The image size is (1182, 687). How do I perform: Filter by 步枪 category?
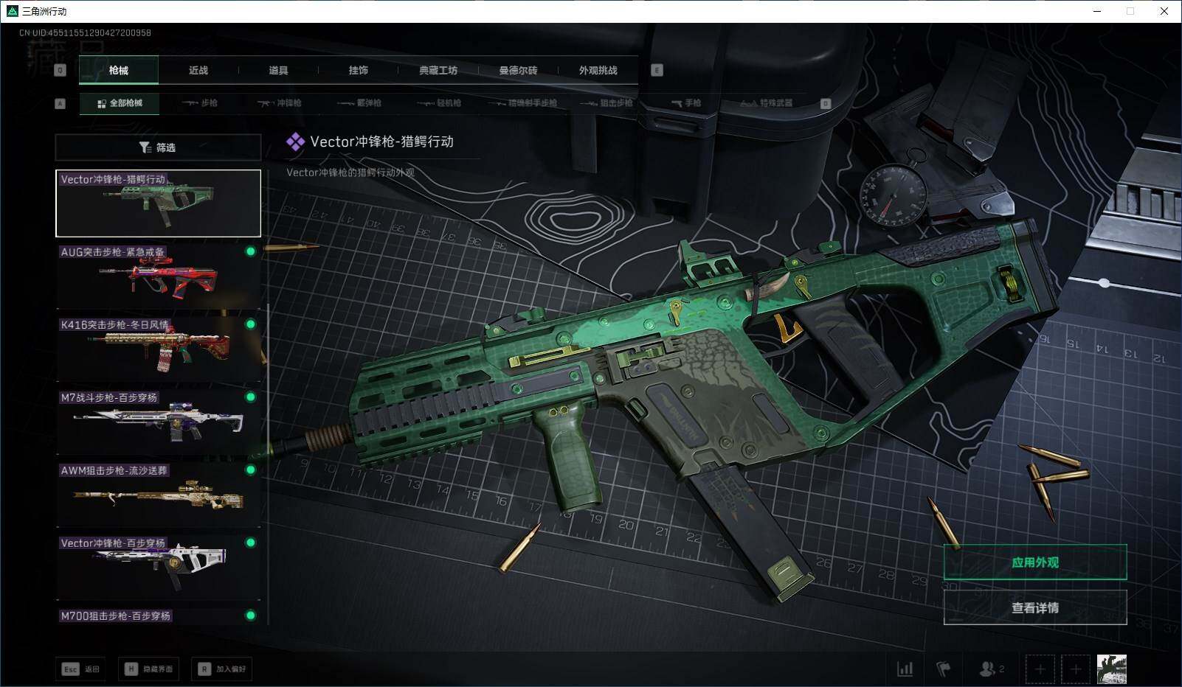[200, 103]
